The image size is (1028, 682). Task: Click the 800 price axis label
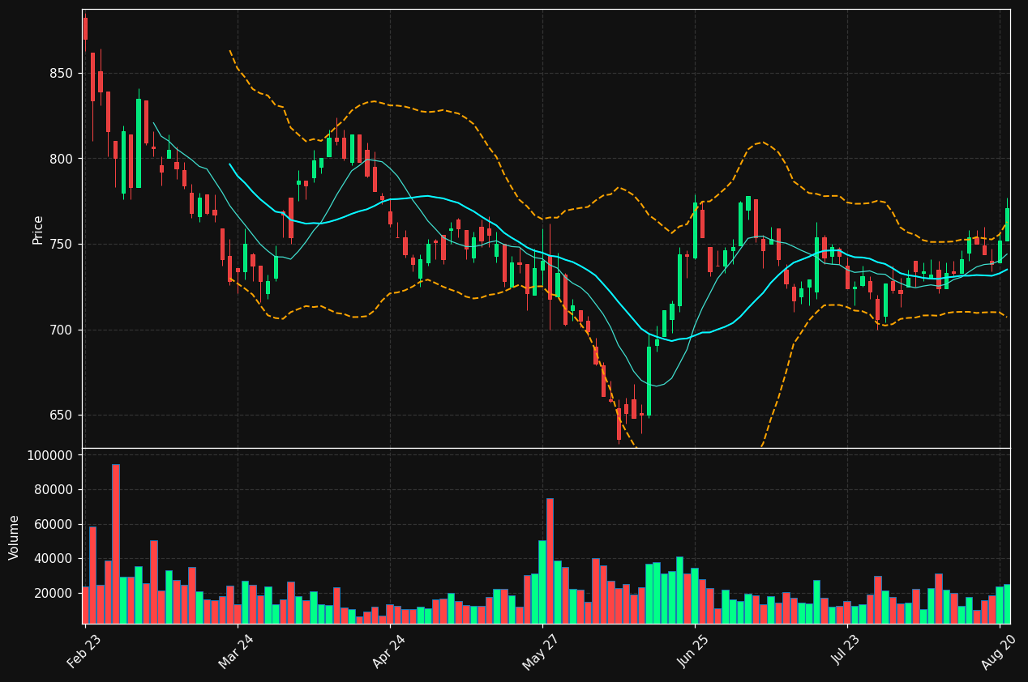pos(62,159)
